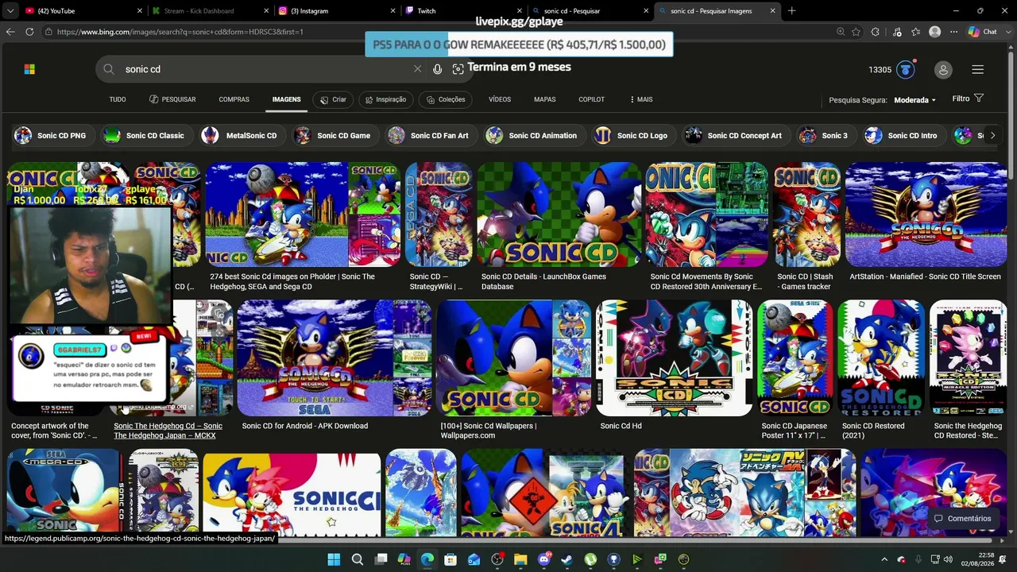Open the Bing hamburger menu
Viewport: 1017px width, 572px height.
point(978,70)
